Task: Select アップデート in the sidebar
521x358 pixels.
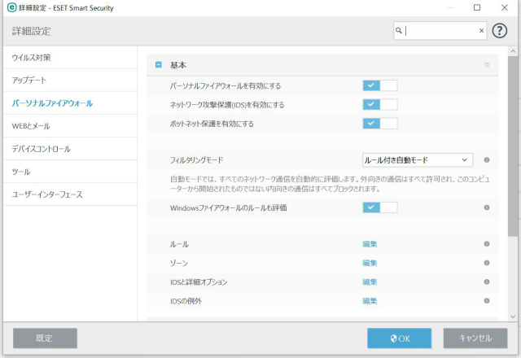Action: [70, 80]
